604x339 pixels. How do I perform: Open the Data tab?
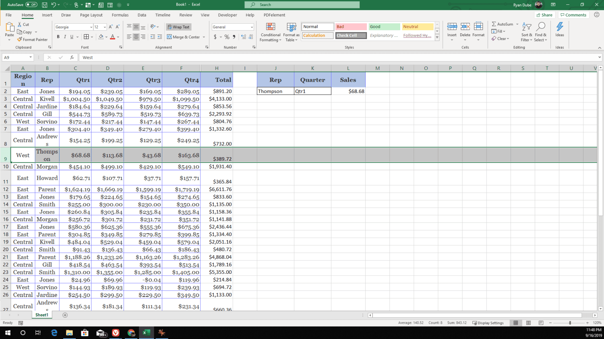142,15
